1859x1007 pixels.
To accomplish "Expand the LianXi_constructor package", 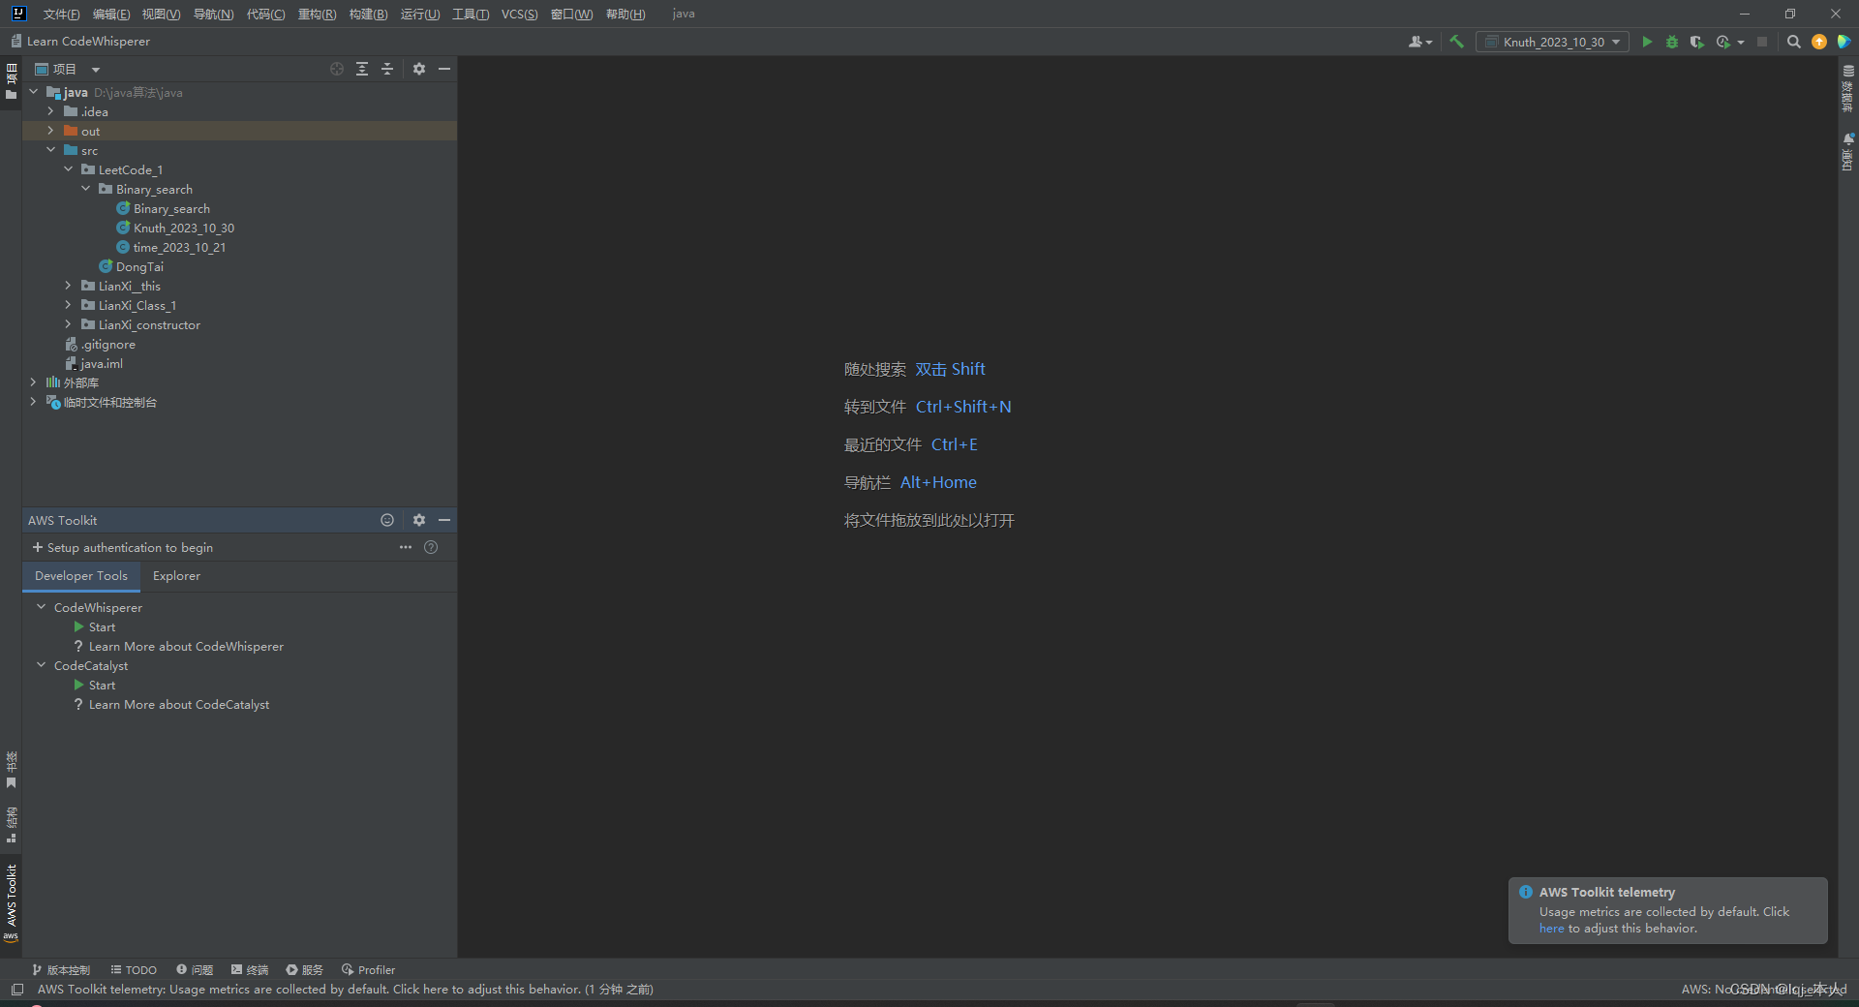I will pyautogui.click(x=68, y=324).
